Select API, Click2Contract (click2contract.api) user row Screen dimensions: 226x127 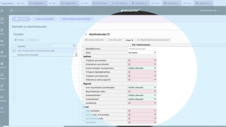pyautogui.click(x=44, y=51)
